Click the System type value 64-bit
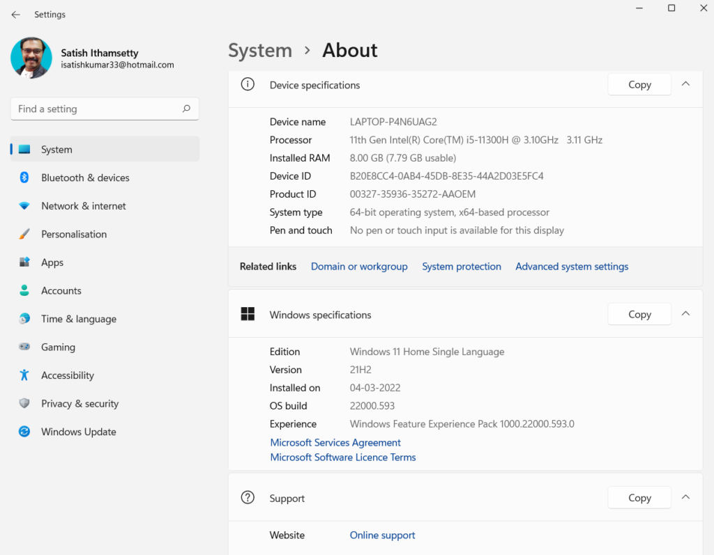 (x=450, y=212)
